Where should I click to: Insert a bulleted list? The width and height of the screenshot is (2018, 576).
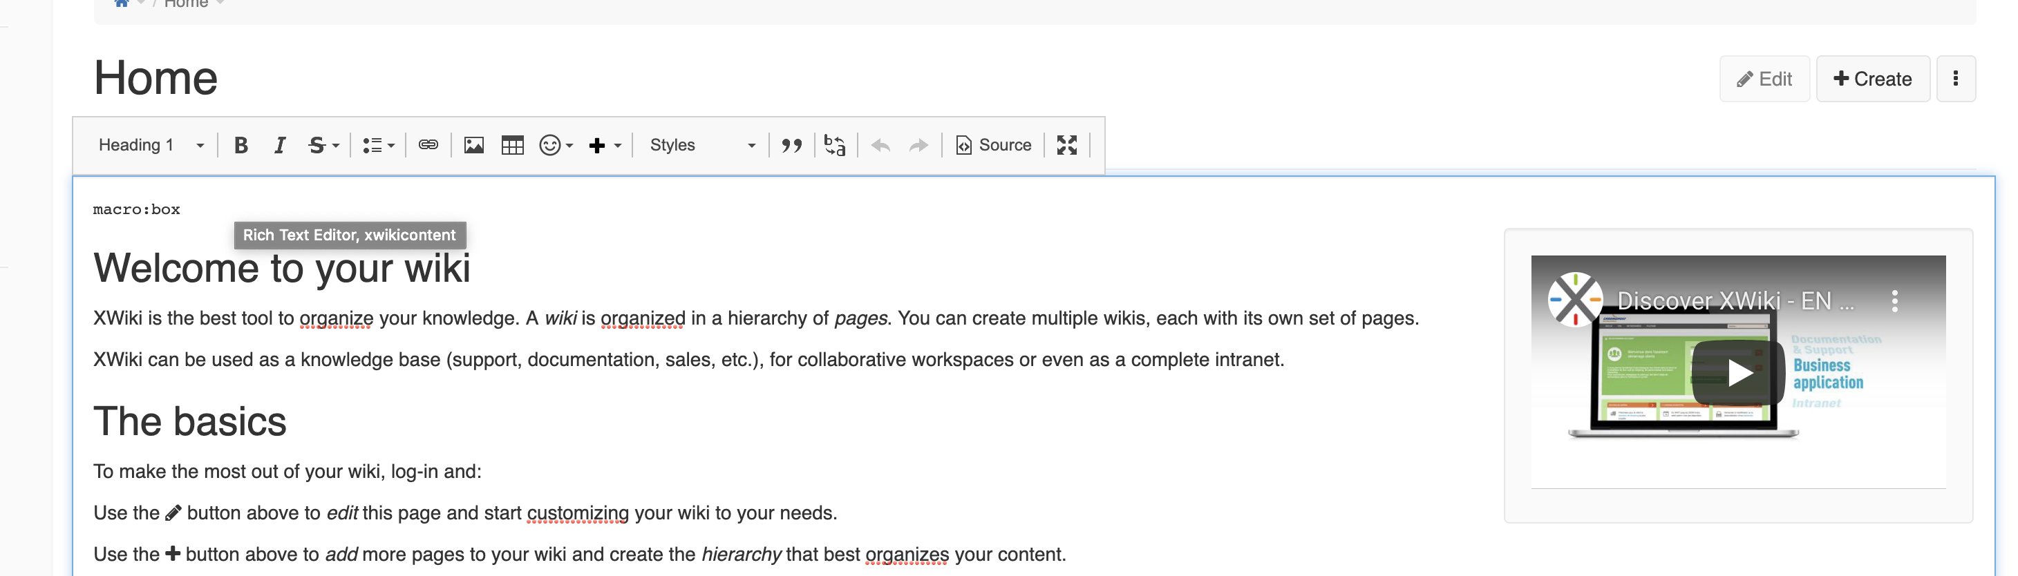point(372,145)
